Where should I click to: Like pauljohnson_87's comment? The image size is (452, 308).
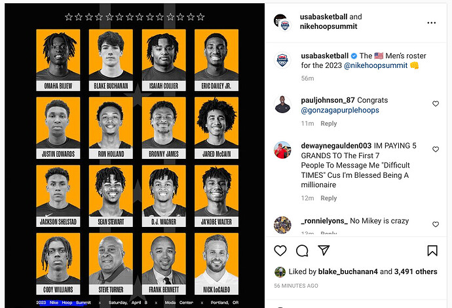(x=436, y=103)
